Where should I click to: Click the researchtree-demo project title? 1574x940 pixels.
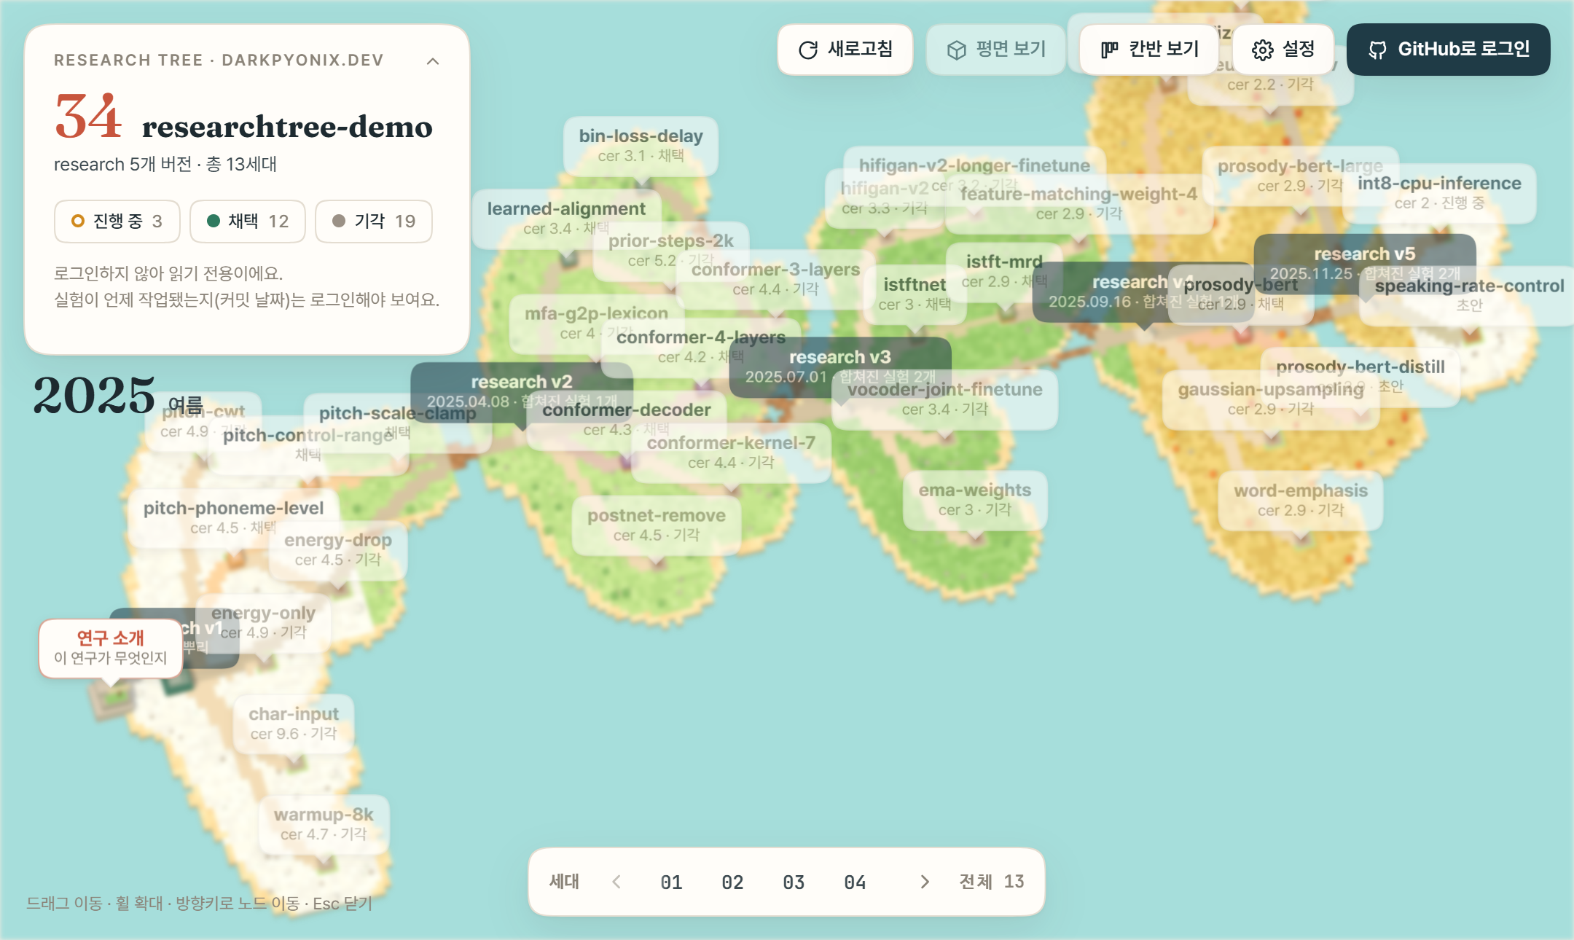click(x=287, y=127)
